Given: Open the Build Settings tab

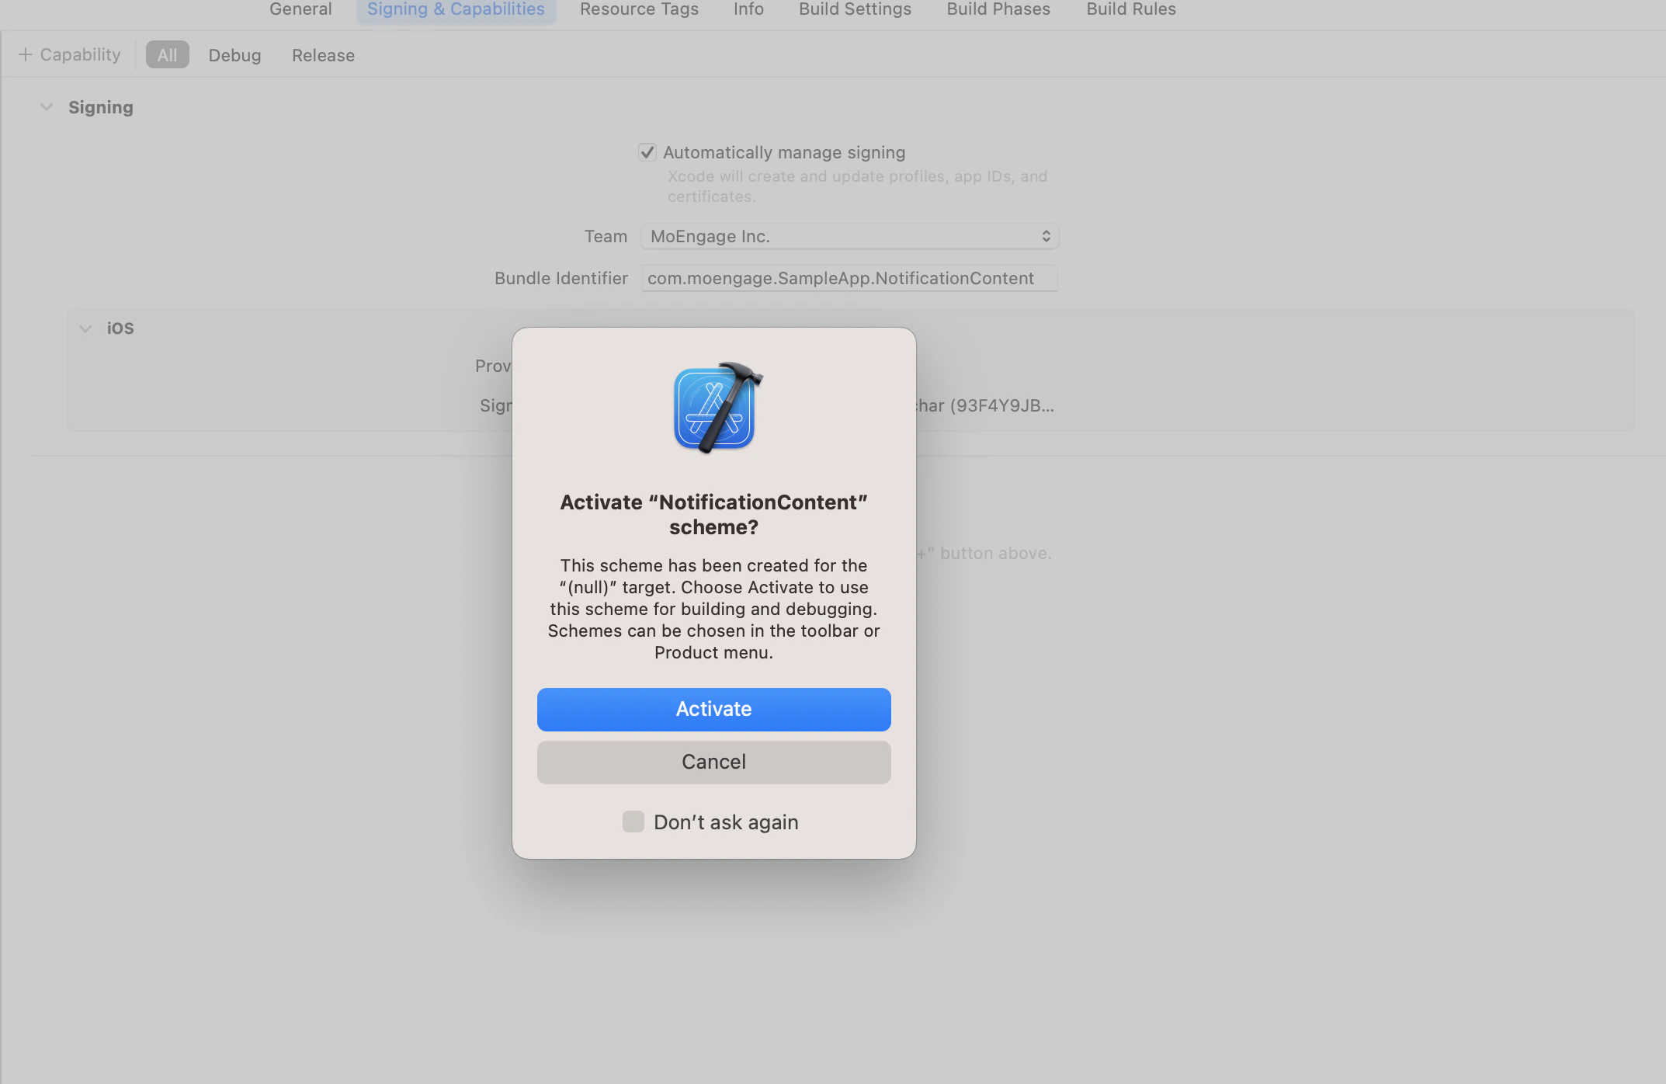Looking at the screenshot, I should tap(855, 9).
